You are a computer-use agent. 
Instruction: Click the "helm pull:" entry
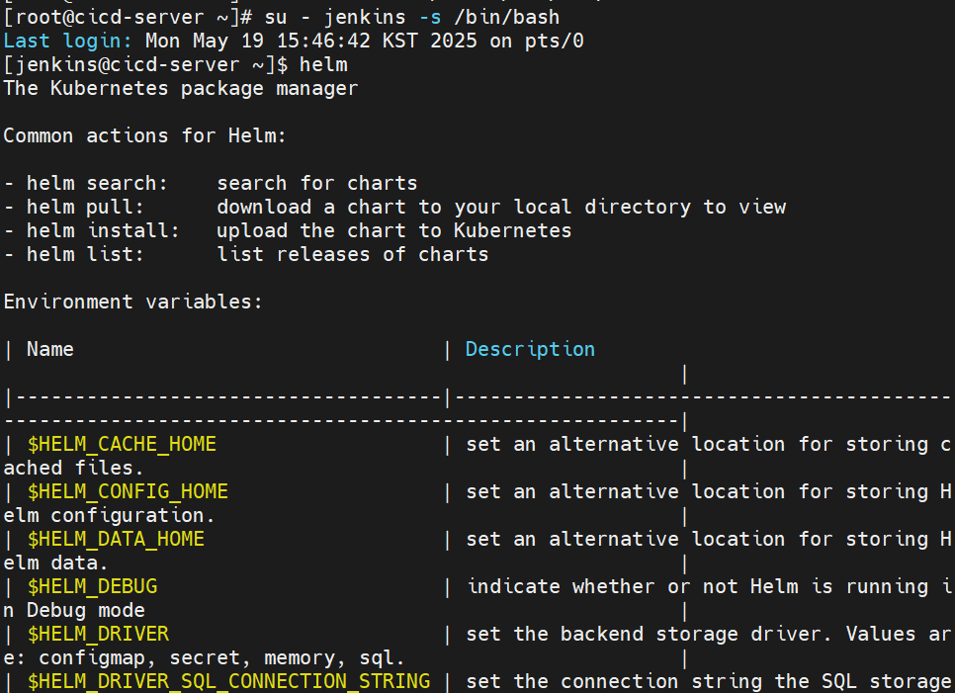[x=85, y=207]
